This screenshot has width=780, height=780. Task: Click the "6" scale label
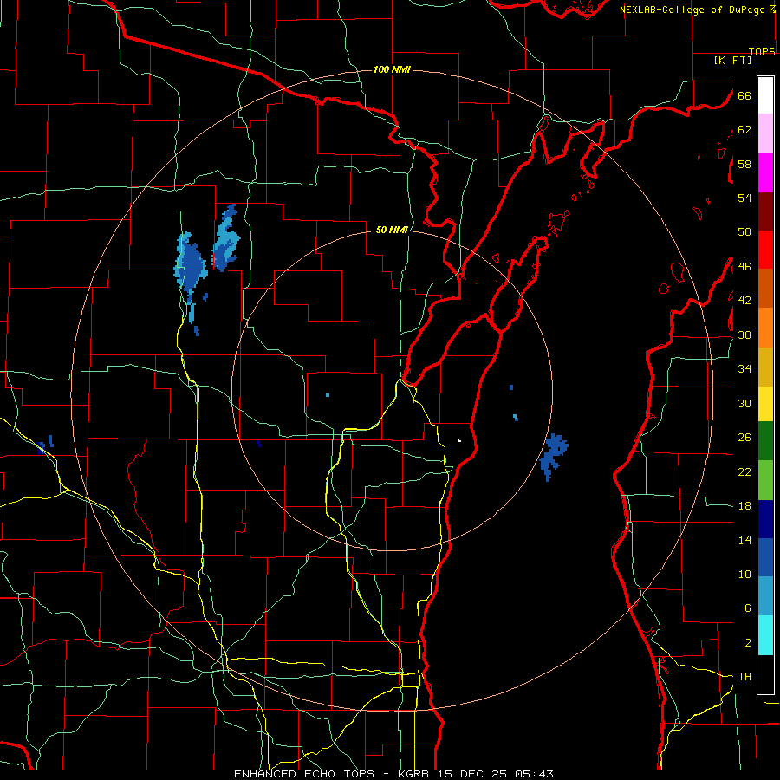[x=748, y=608]
